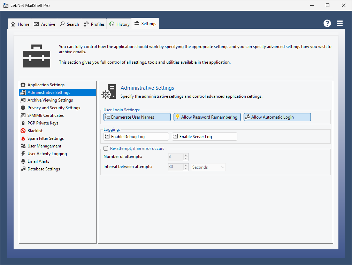This screenshot has height=265, width=352.
Task: Click the help question mark icon
Action: pos(327,23)
